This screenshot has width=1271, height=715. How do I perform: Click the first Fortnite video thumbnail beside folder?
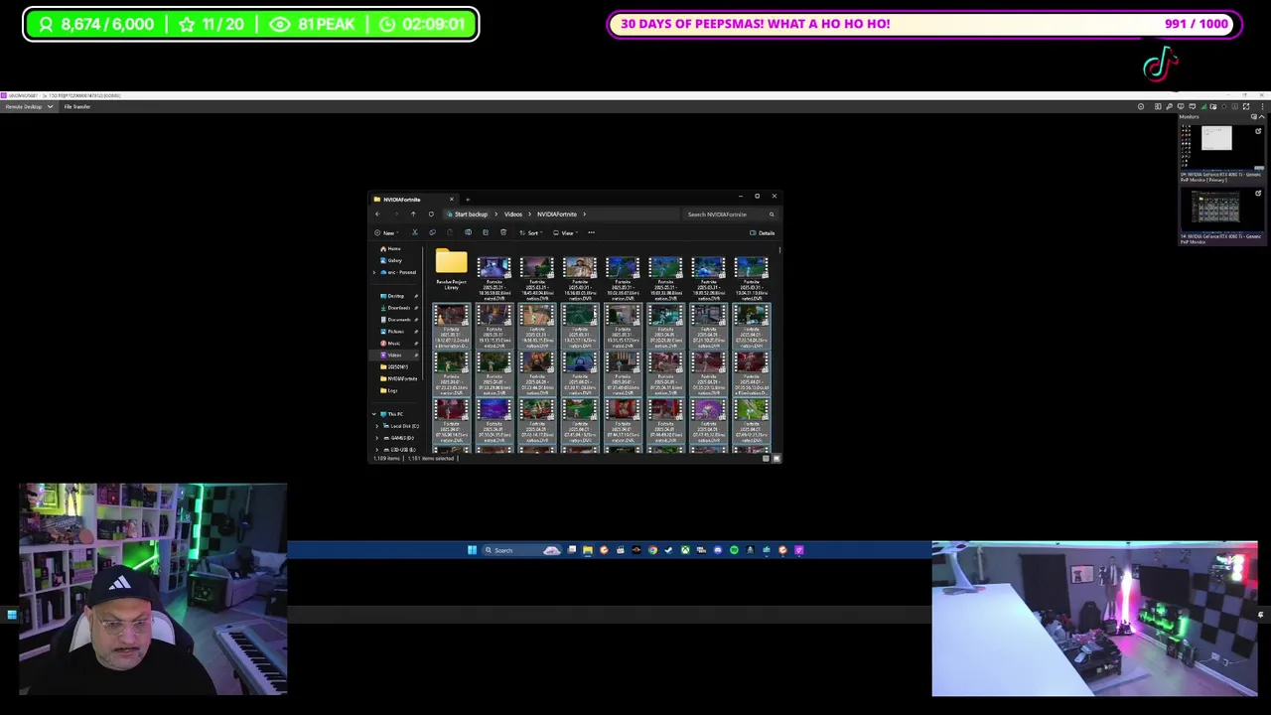pos(494,267)
